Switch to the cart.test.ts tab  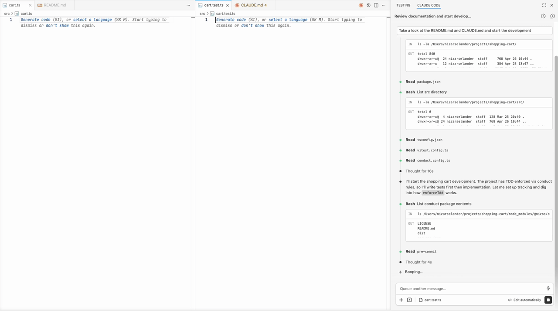tap(214, 5)
